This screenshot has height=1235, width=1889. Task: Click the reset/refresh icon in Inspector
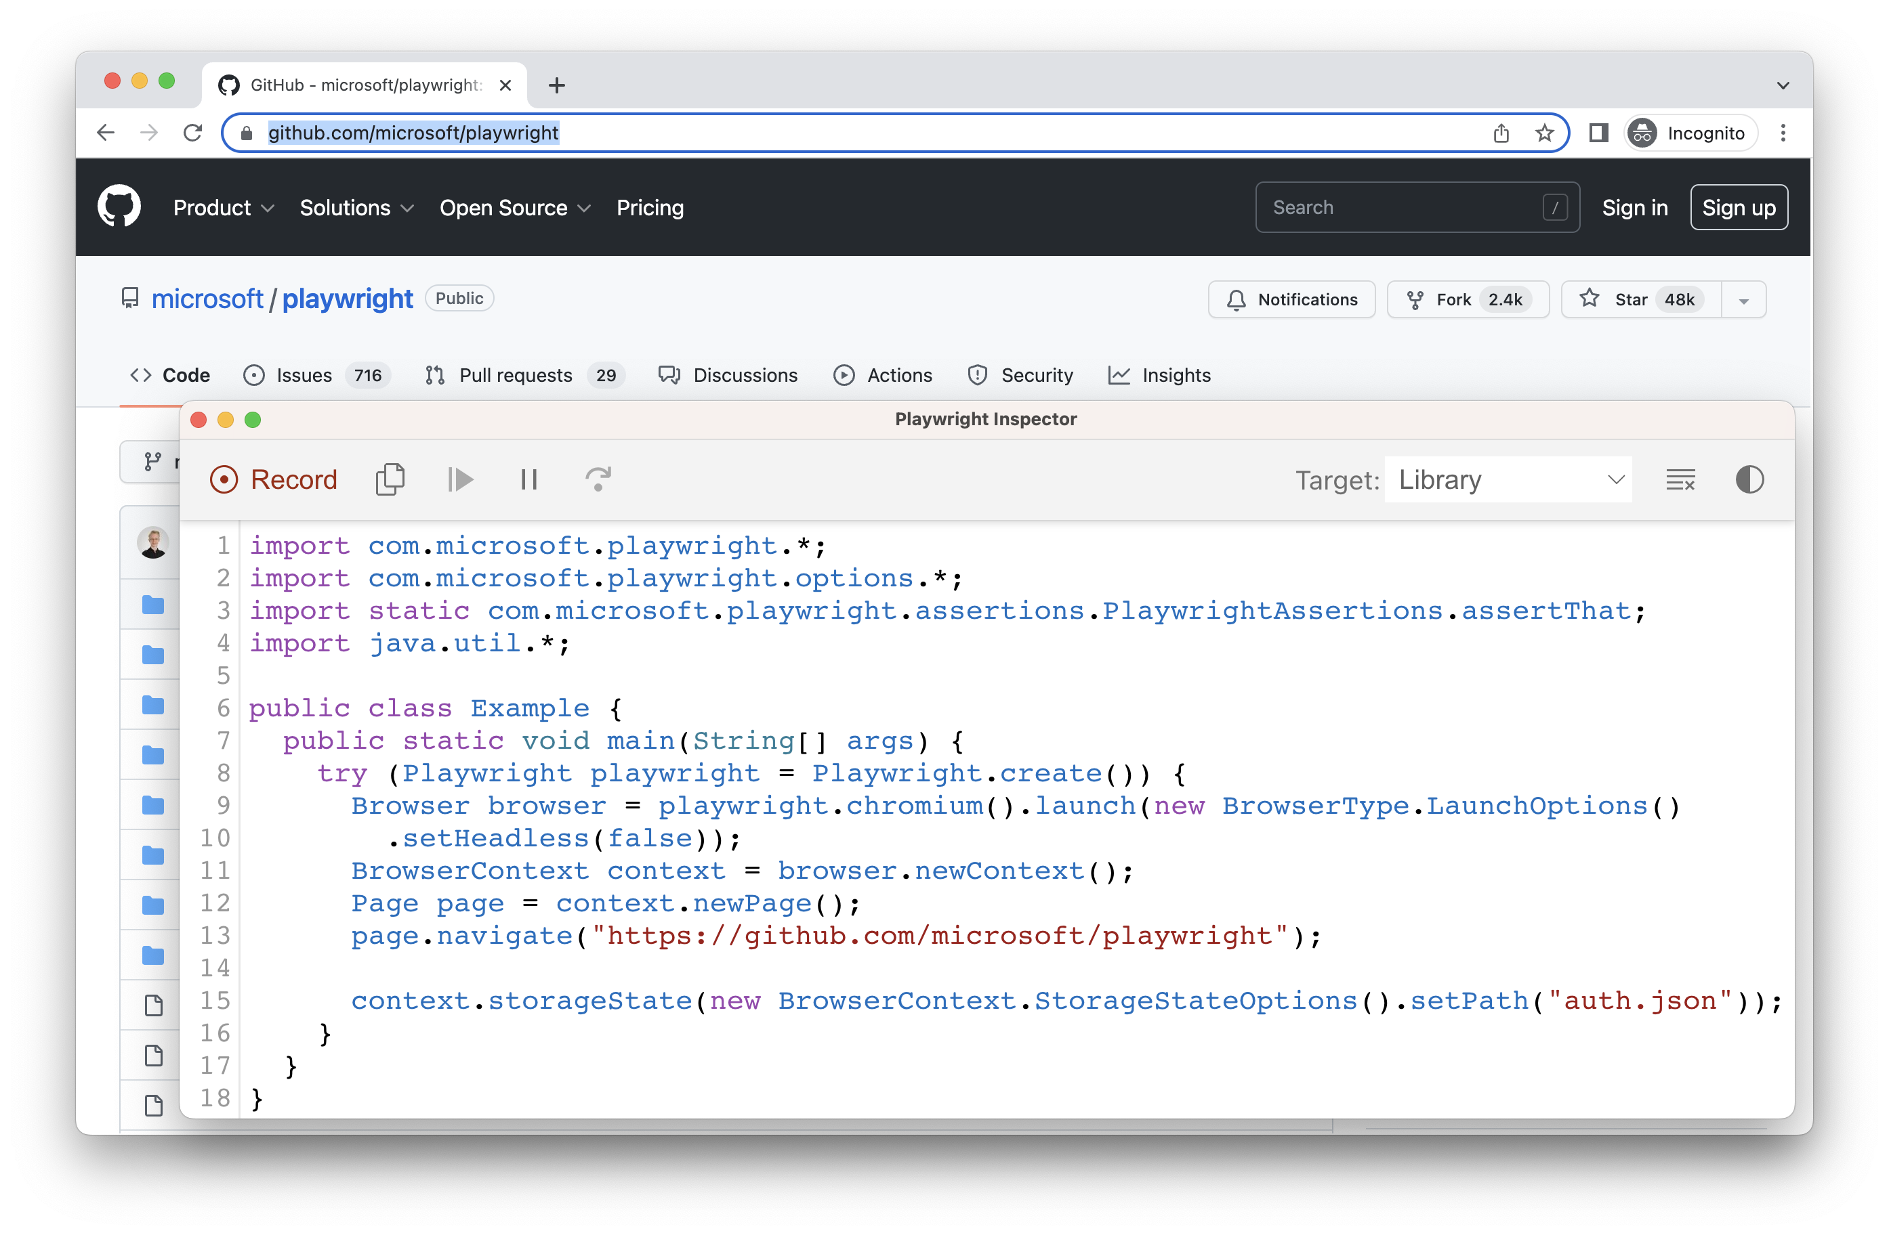click(x=598, y=478)
